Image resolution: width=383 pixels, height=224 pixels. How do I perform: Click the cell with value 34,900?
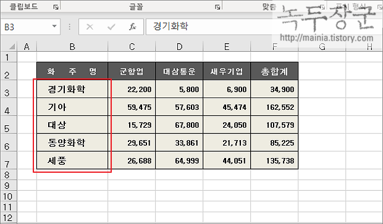point(274,89)
